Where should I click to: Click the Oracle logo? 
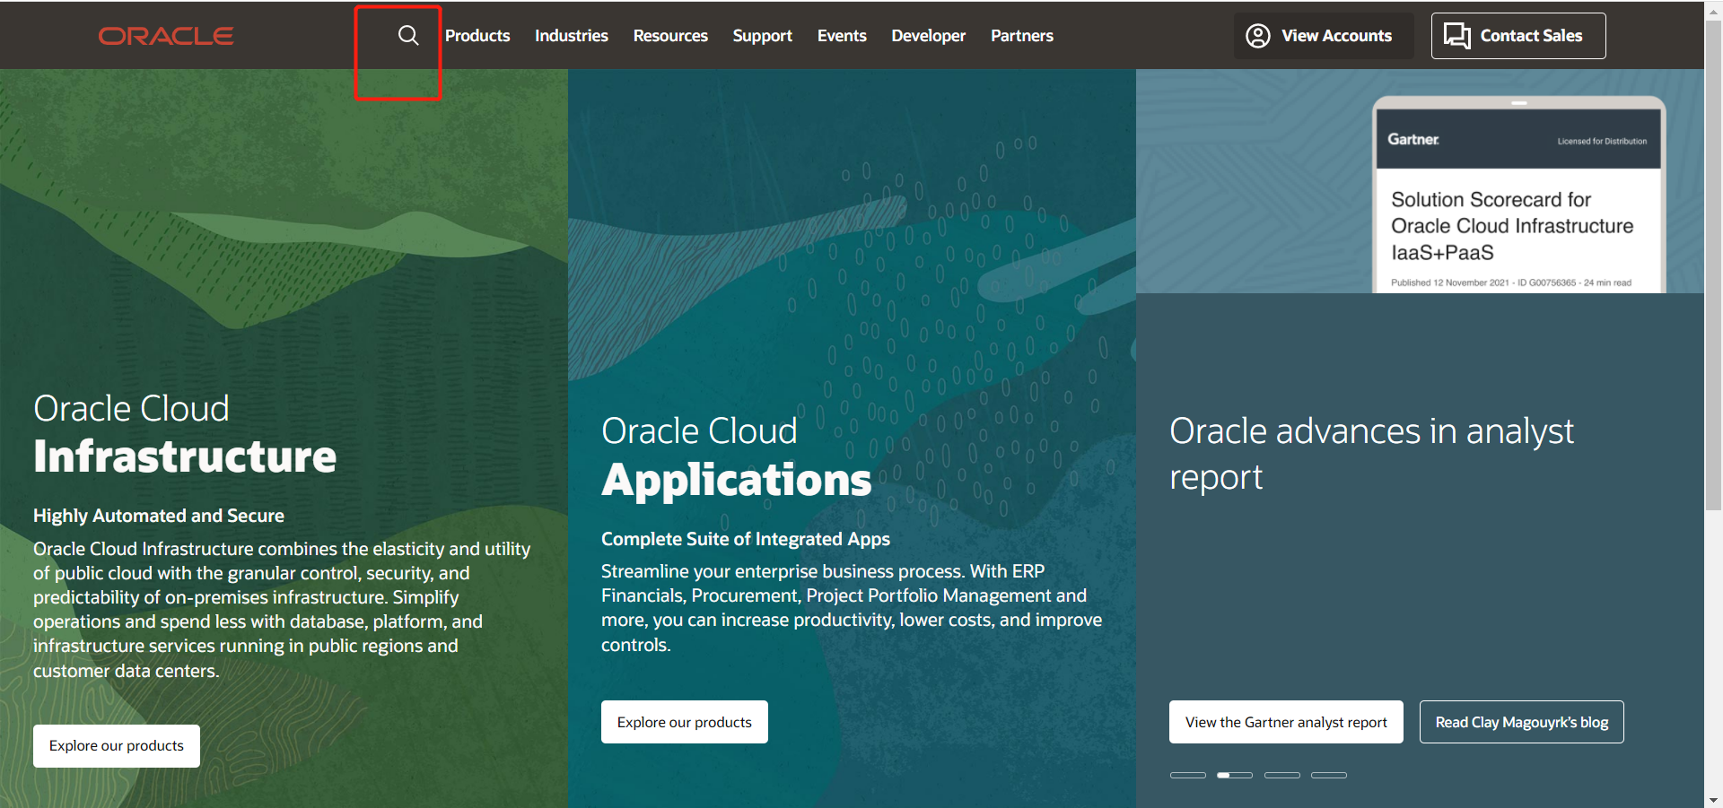[x=166, y=36]
